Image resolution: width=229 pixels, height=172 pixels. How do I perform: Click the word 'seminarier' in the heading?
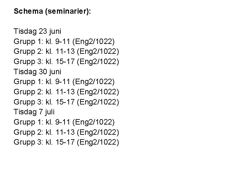(x=67, y=11)
